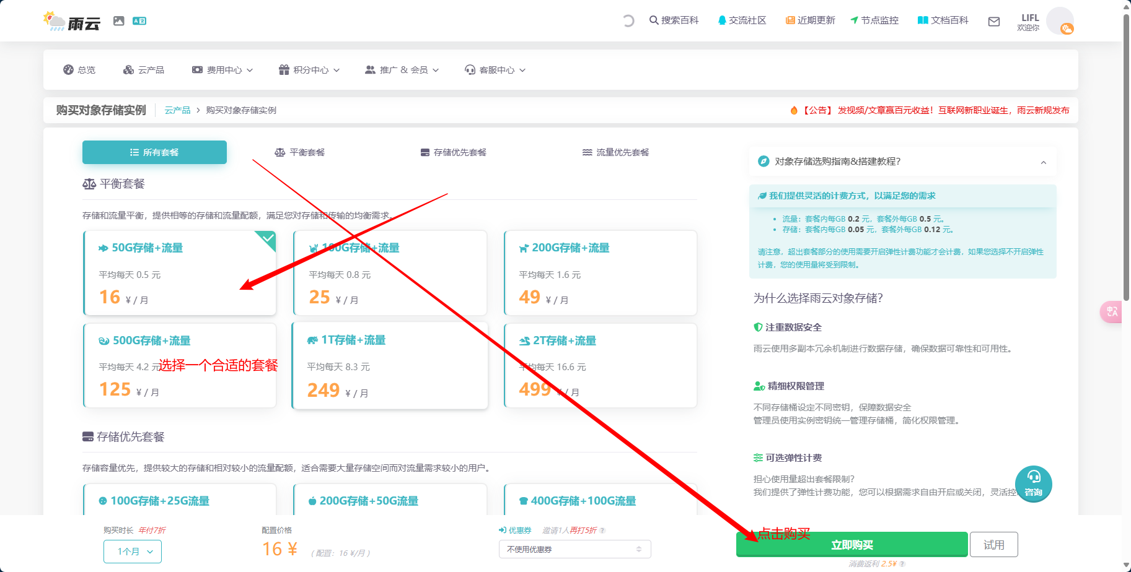Go to 交流社区
The width and height of the screenshot is (1131, 572).
pos(742,20)
